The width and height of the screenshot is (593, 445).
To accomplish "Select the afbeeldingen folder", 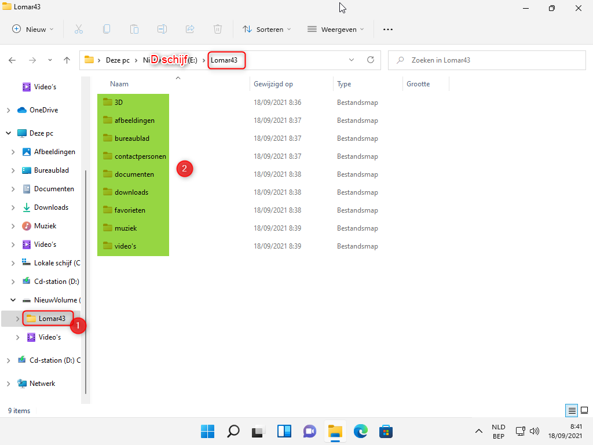I will [129, 121].
